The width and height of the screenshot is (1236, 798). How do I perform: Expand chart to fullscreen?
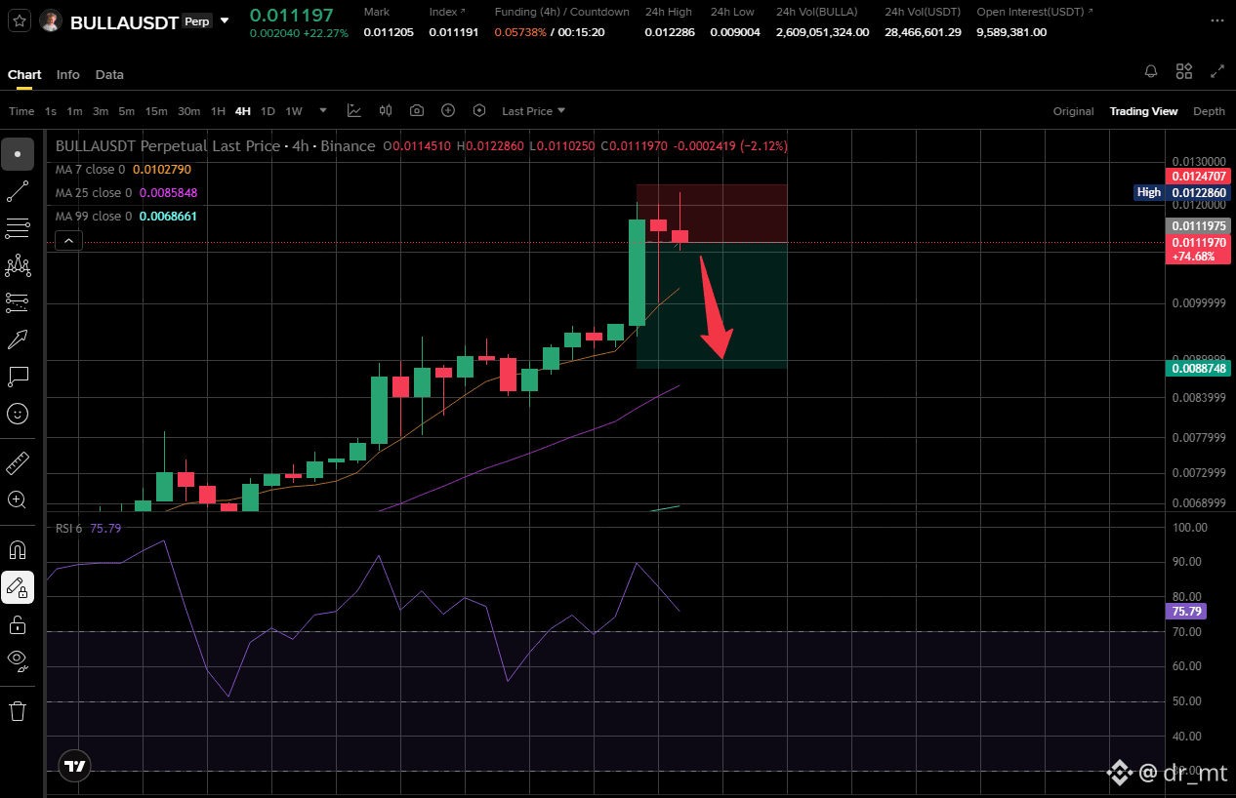point(1217,71)
